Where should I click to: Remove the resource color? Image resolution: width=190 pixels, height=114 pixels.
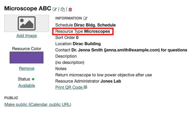click(27, 68)
